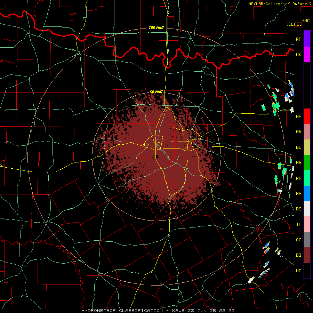The width and height of the screenshot is (313, 313).
Task: Click the purple RF legend color swatch
Action: click(x=307, y=39)
